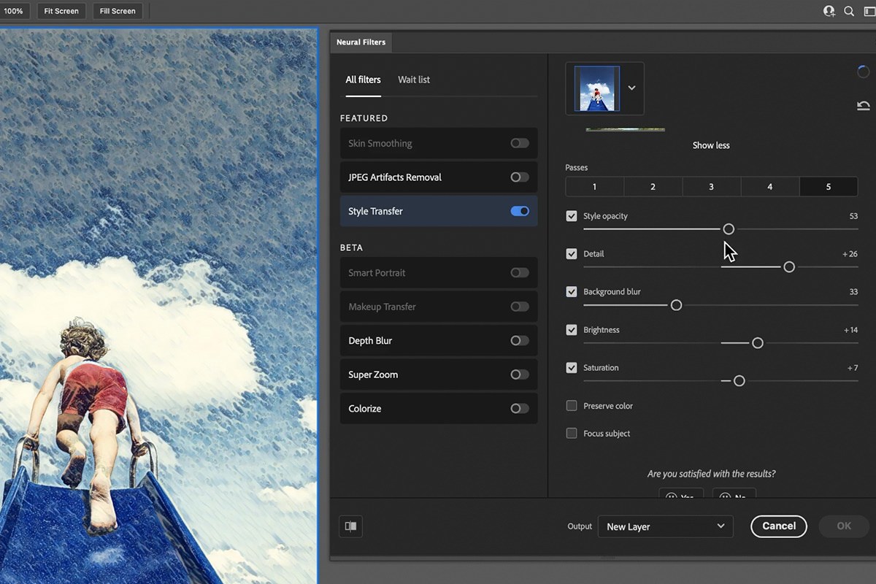
Task: Open the search magnifier icon
Action: (x=849, y=11)
